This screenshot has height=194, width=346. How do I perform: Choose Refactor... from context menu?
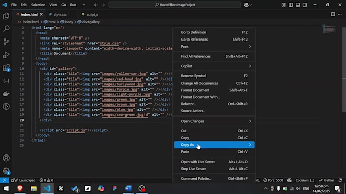[x=214, y=104]
